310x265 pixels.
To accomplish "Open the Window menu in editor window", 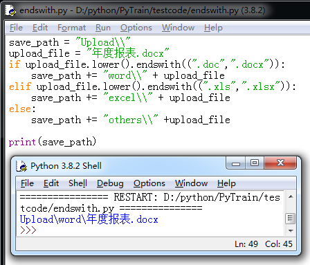I will coord(178,28).
